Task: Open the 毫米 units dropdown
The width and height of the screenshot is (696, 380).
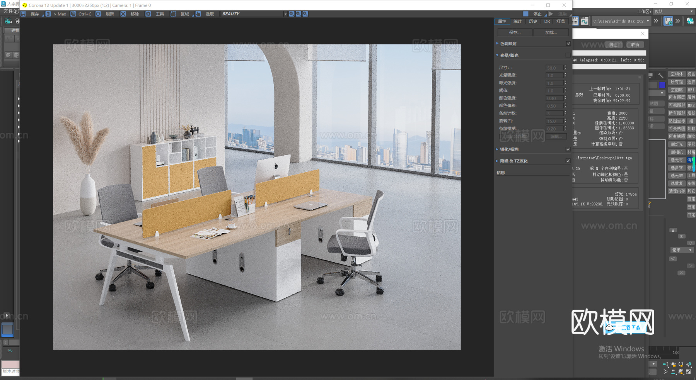Action: coord(682,250)
